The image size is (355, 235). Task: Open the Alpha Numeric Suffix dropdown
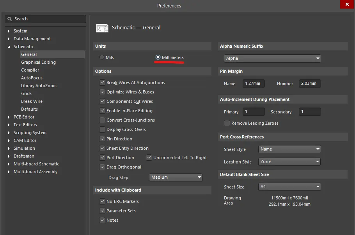tap(273, 58)
